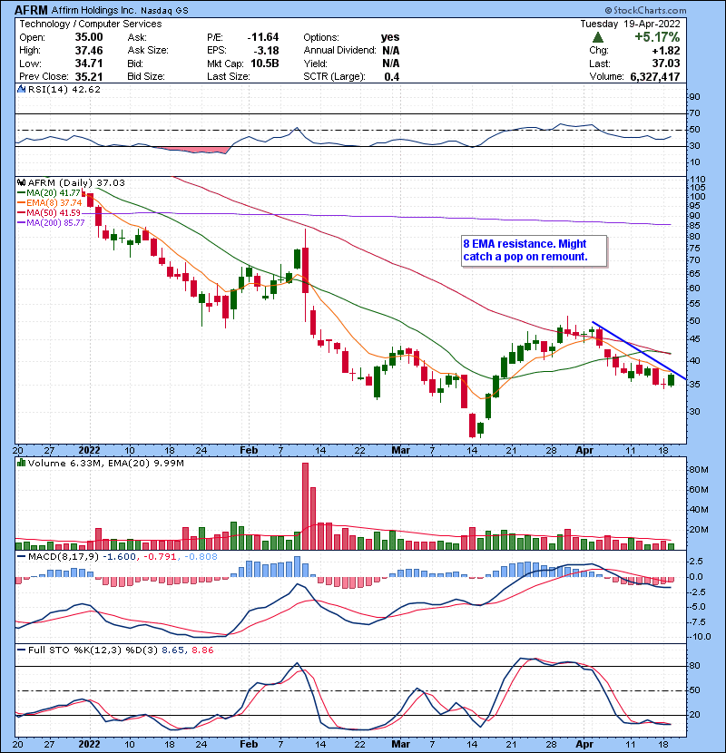The image size is (726, 753).
Task: Click the MACD value -1.600
Action: (119, 557)
